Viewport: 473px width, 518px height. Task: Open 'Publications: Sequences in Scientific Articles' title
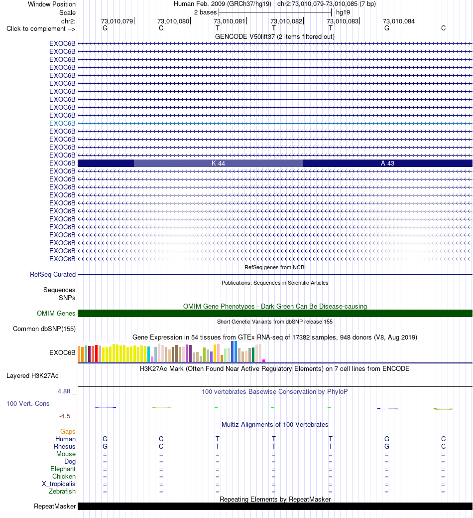pos(275,283)
